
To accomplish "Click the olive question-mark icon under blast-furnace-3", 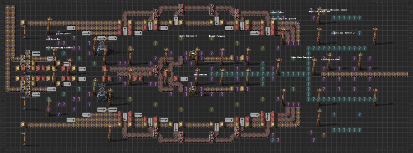I will tap(181, 38).
